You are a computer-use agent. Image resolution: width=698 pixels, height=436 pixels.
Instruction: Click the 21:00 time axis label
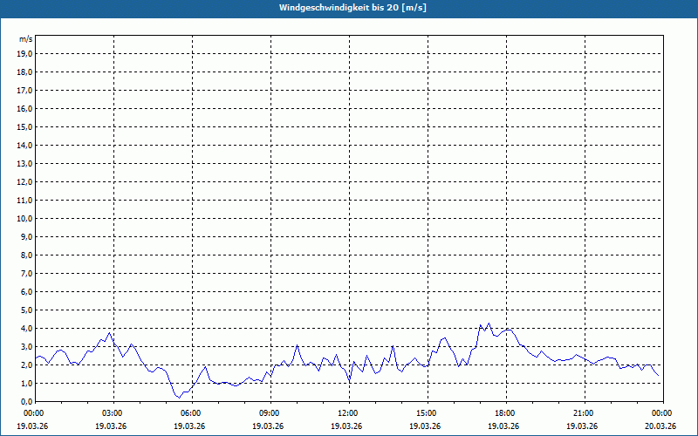pos(583,413)
